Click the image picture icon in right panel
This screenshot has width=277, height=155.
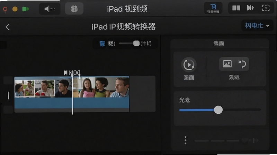coord(227,64)
